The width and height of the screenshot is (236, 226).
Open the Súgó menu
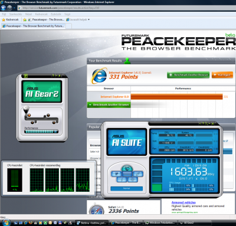click(67, 14)
